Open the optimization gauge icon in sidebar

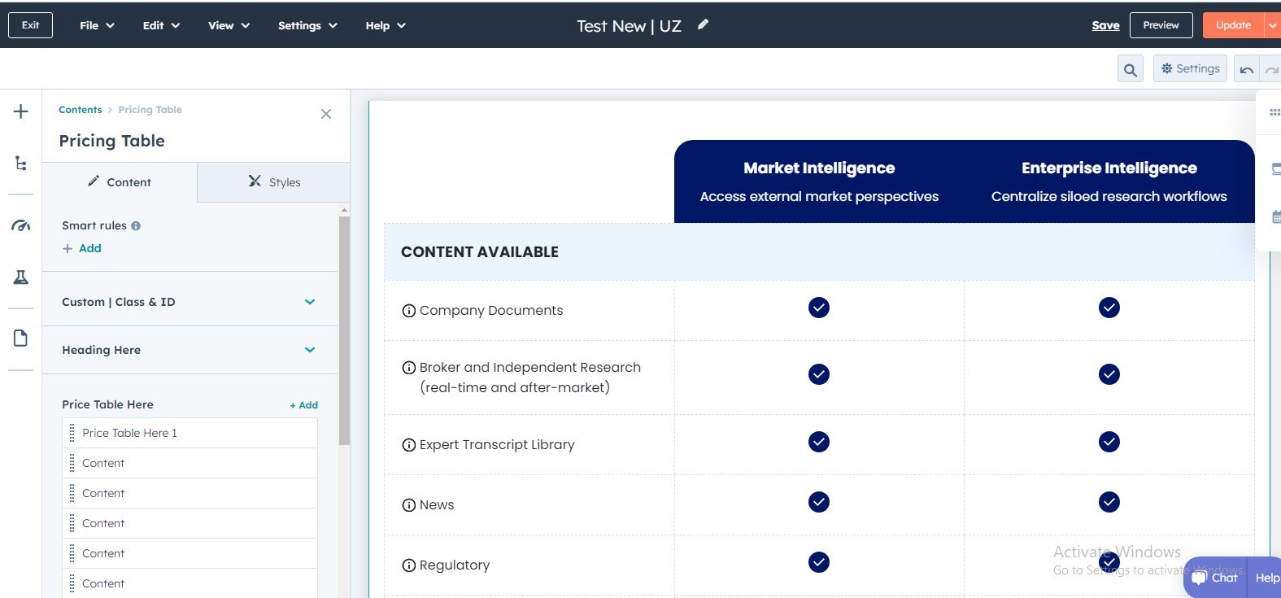[x=21, y=225]
